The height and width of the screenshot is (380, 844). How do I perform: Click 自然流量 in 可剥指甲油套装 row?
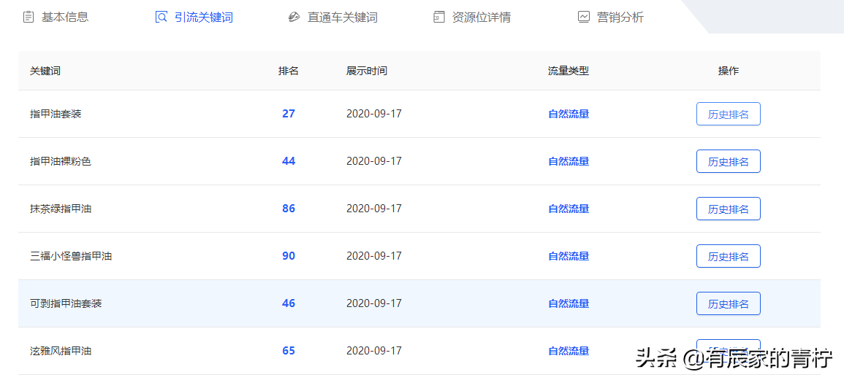pos(569,303)
